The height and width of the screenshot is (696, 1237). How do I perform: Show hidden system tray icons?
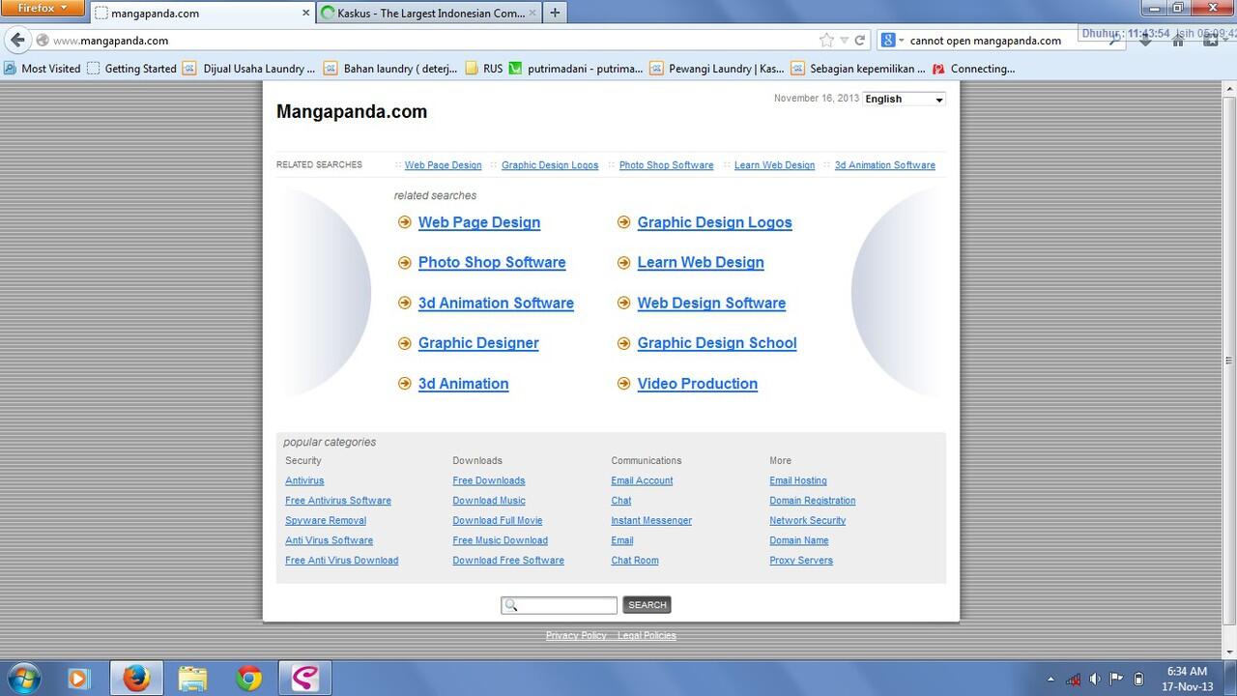point(1050,680)
